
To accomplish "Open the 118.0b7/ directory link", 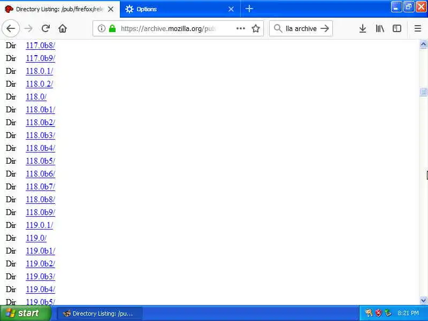I will (x=41, y=186).
